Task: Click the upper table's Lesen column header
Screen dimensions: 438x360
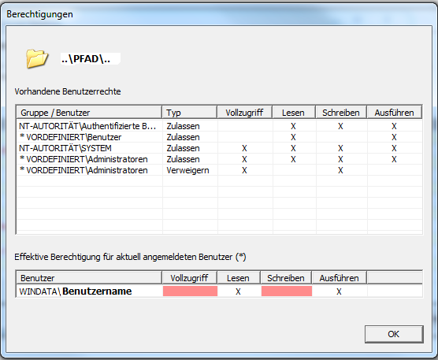Action: [x=294, y=113]
